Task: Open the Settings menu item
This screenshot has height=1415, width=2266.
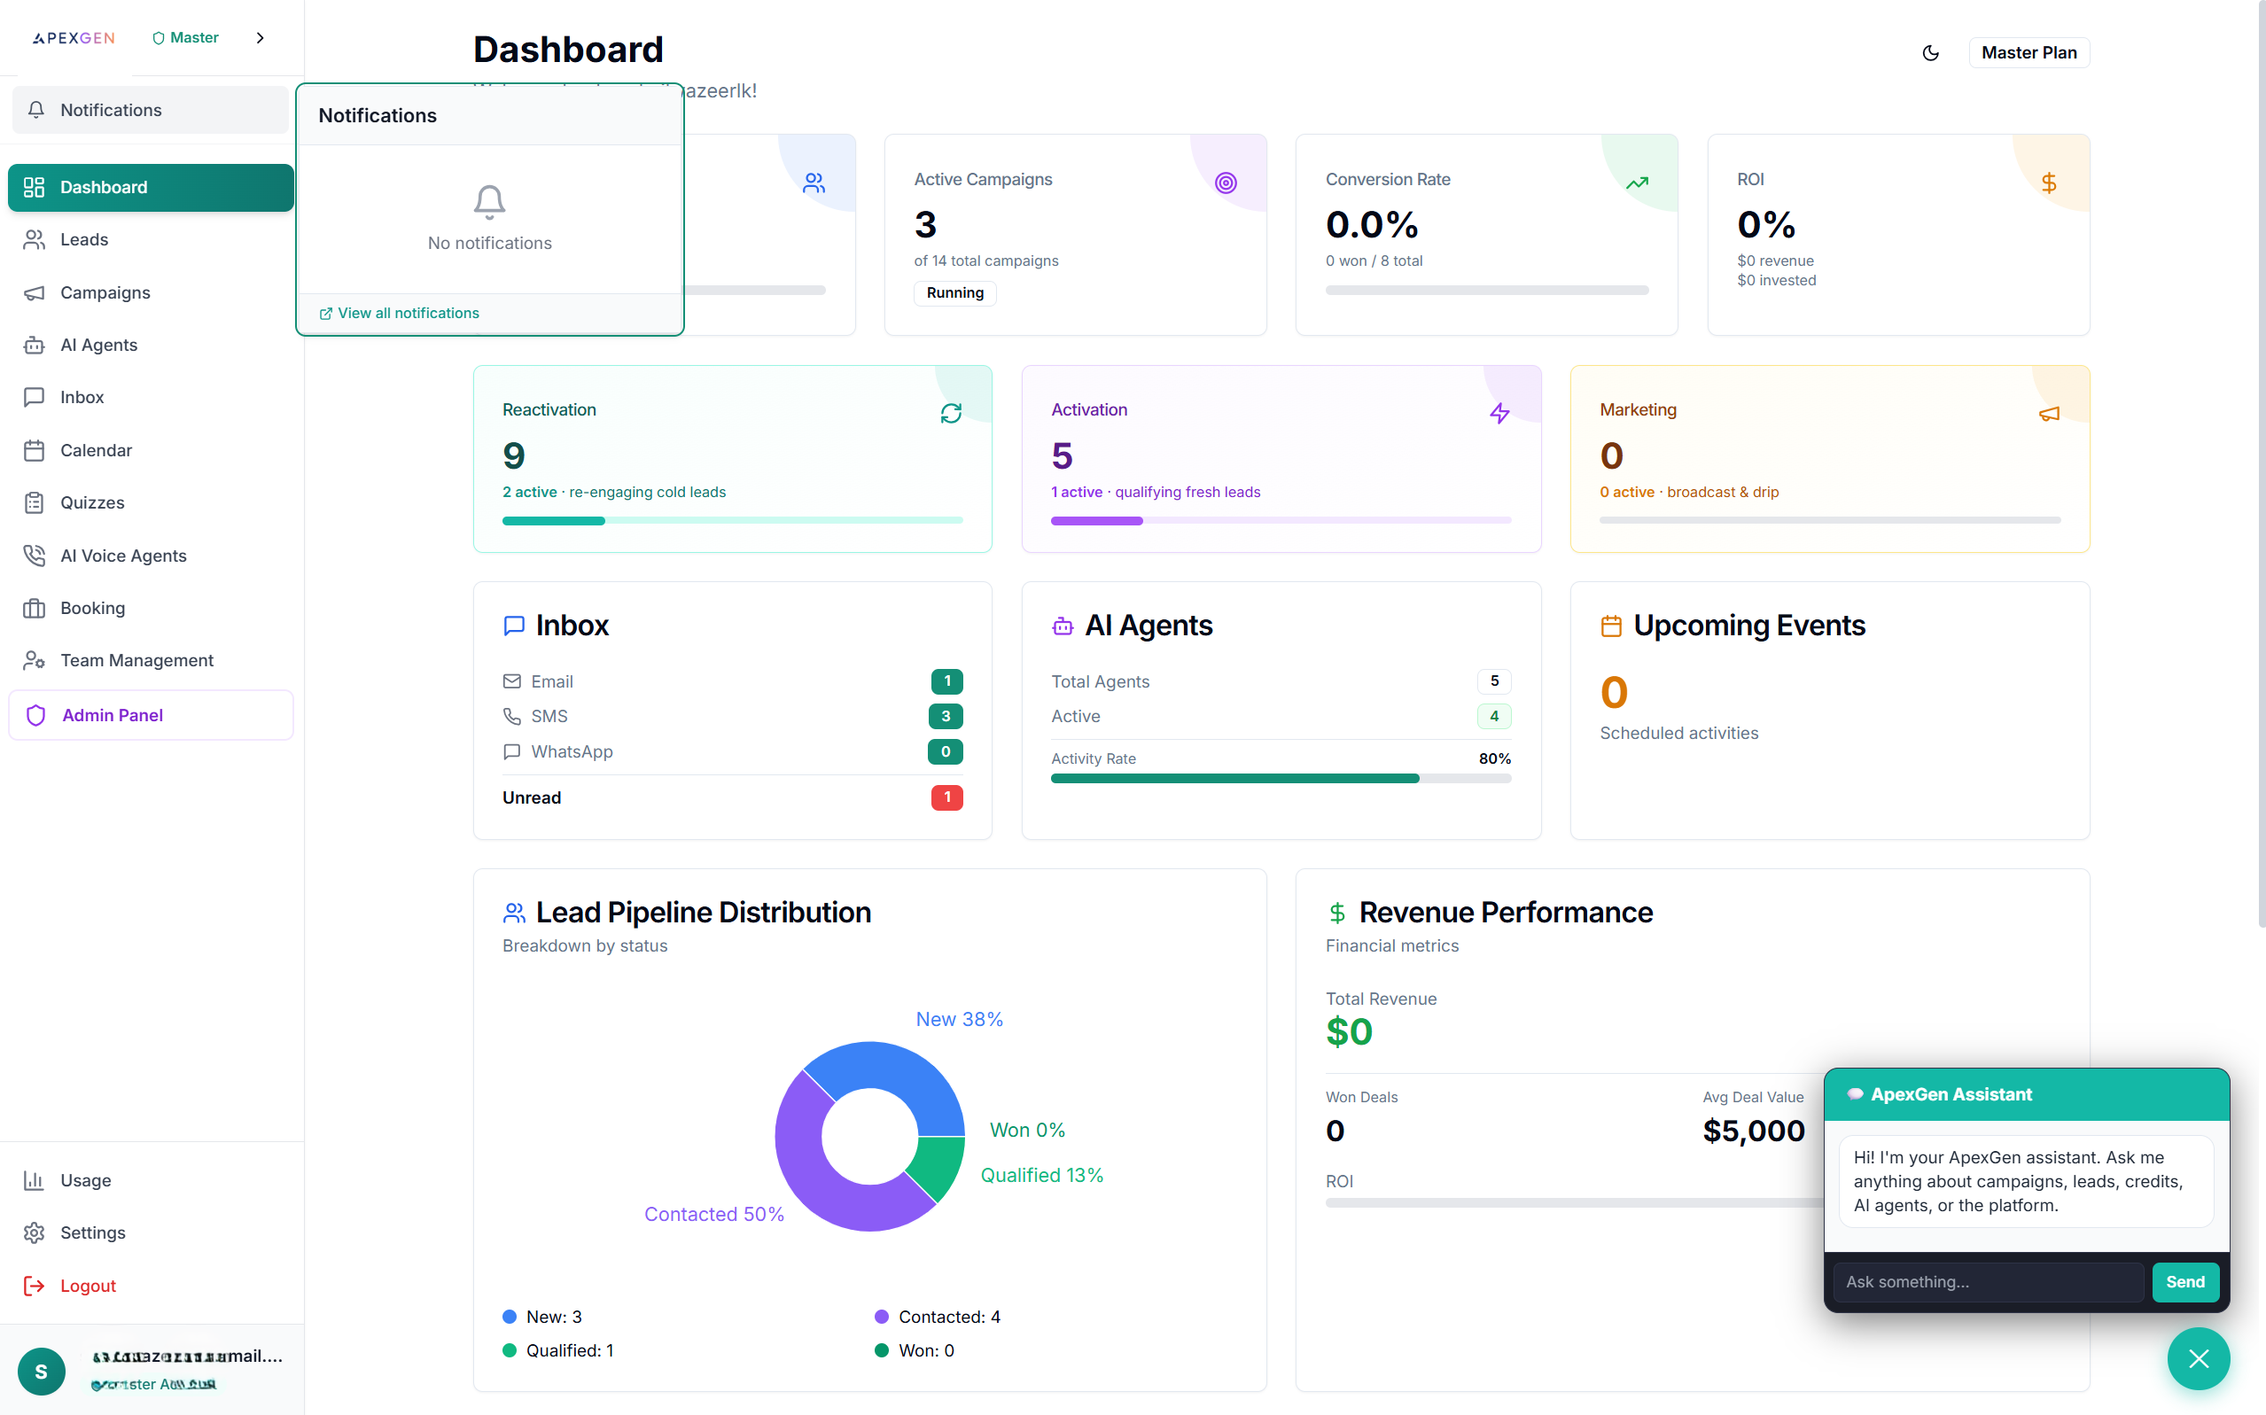Action: click(x=92, y=1232)
